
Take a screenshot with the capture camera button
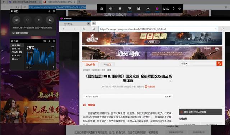click(x=16, y=20)
